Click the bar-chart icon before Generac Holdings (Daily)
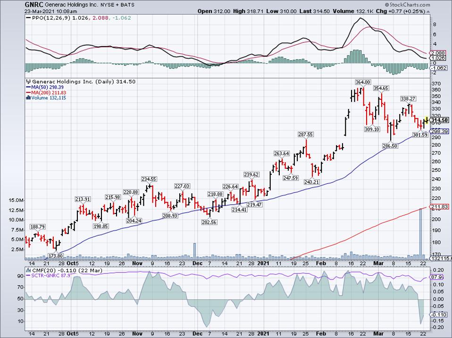452x338 pixels. coord(28,82)
